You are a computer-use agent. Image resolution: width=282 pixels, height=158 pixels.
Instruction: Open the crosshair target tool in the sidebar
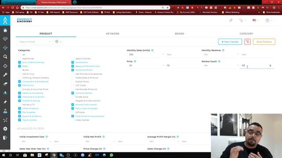pos(5,66)
